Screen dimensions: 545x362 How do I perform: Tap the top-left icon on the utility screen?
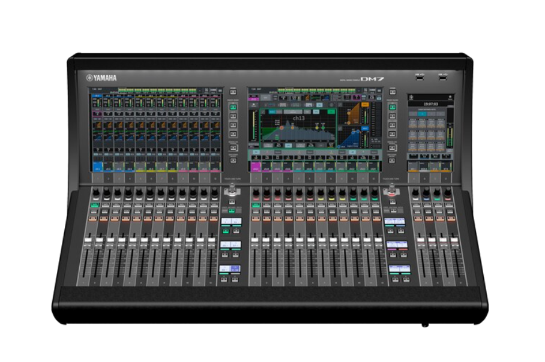pos(411,97)
